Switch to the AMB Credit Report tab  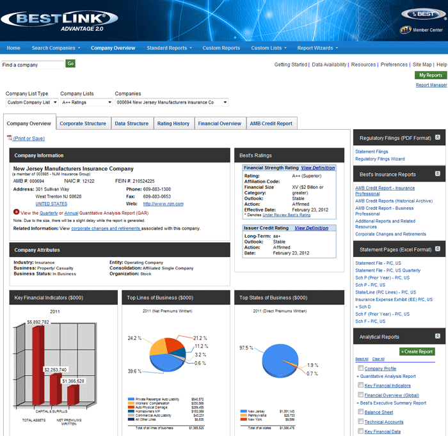pyautogui.click(x=271, y=123)
